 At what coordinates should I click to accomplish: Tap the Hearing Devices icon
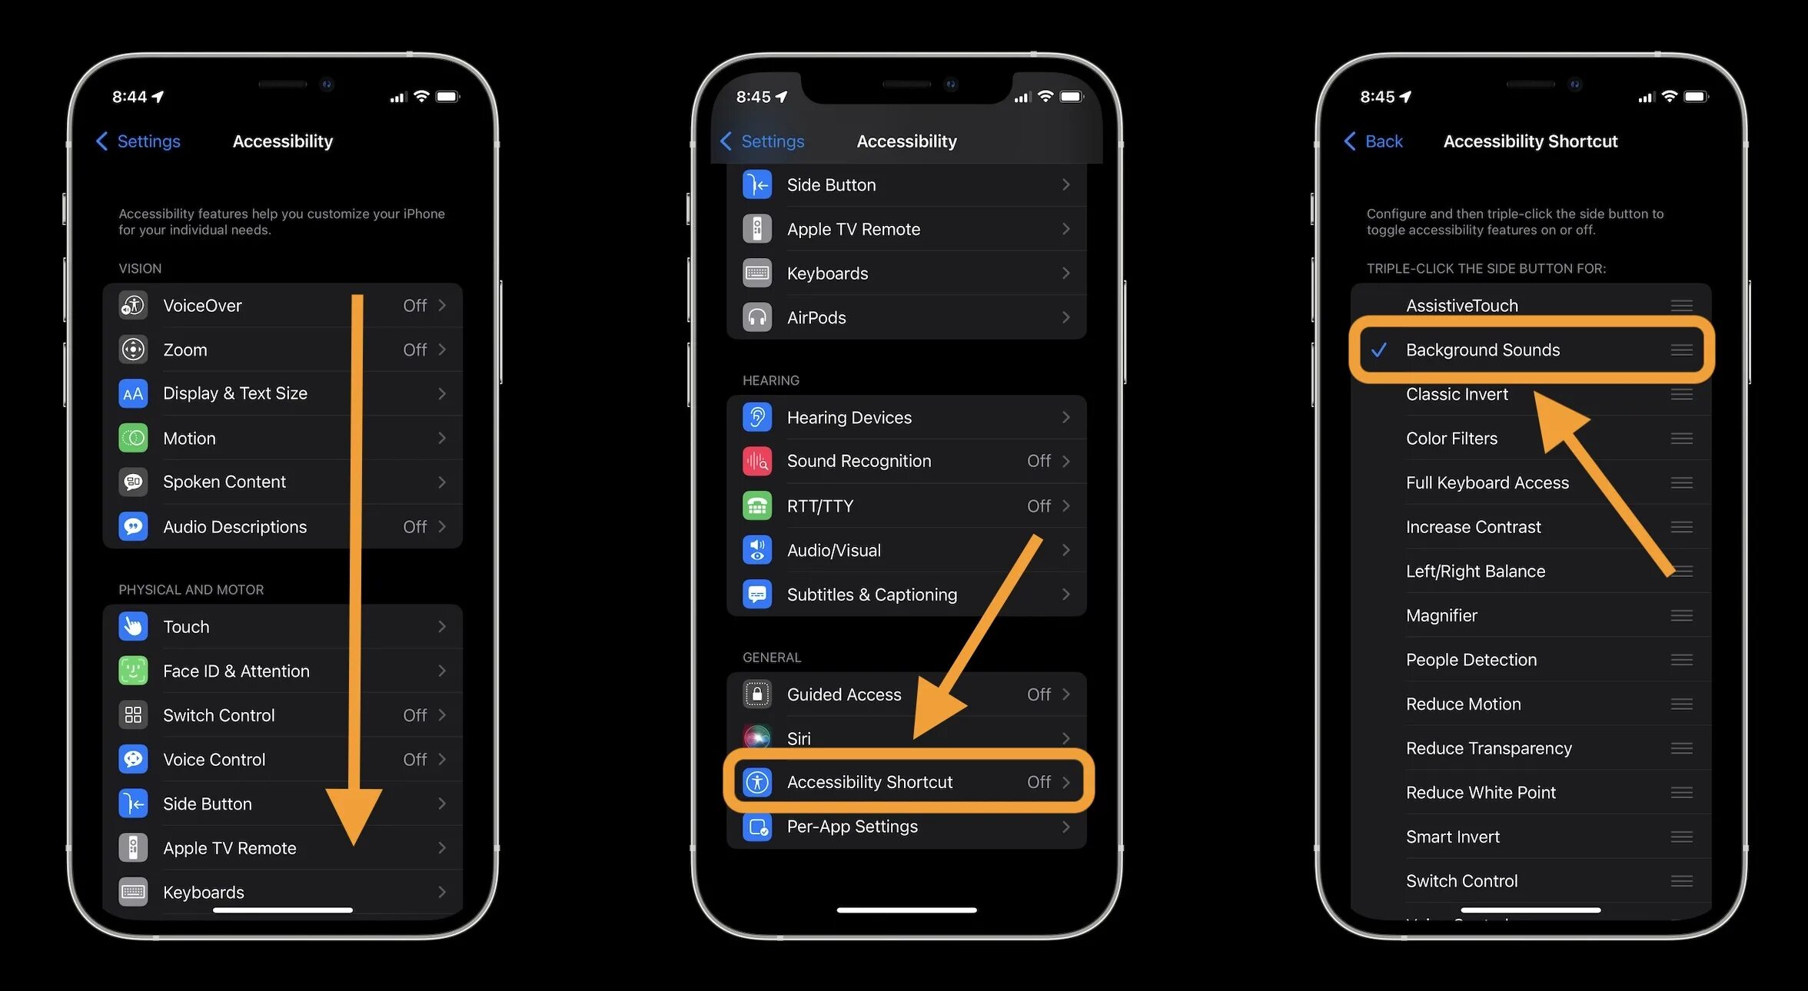pyautogui.click(x=757, y=416)
